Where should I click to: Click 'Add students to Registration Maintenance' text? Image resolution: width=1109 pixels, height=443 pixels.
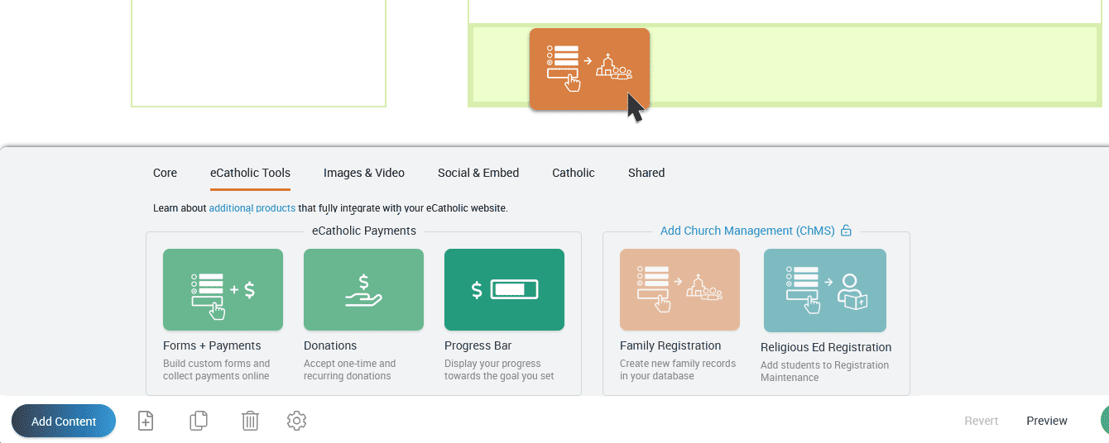coord(825,371)
